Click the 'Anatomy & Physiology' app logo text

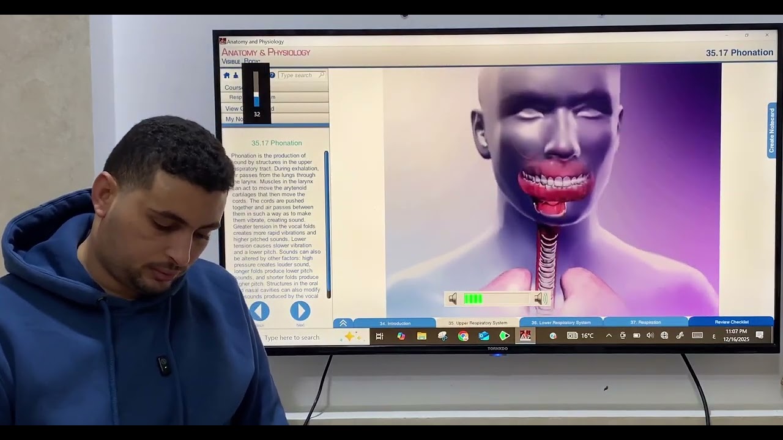click(265, 53)
